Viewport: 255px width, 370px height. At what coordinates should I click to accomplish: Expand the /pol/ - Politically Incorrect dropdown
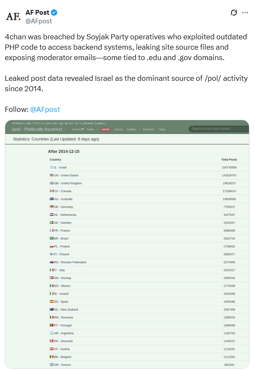click(39, 129)
